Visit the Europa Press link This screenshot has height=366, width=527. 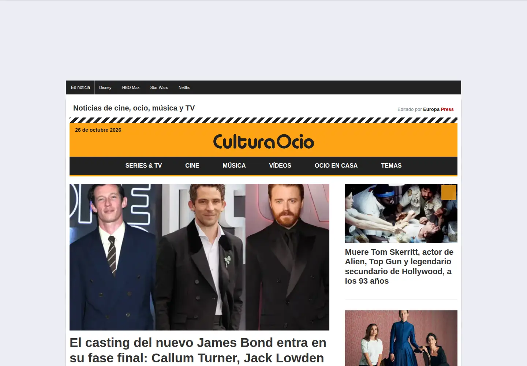[x=438, y=109]
